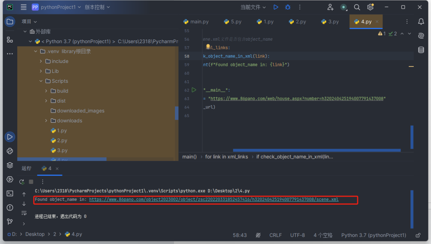Image resolution: width=431 pixels, height=244 pixels.
Task: Click the Python 3.7 interpreter selector
Action: pos(374,235)
